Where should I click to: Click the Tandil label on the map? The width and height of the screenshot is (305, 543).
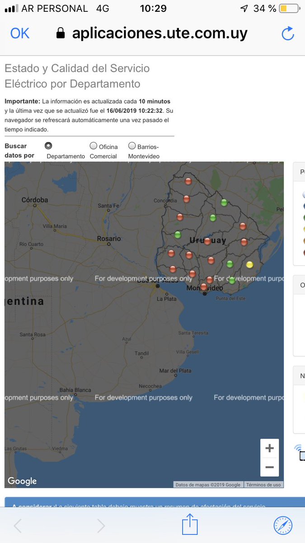(x=141, y=353)
